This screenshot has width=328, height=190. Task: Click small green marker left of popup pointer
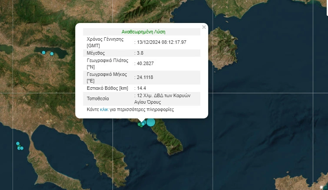139,124
